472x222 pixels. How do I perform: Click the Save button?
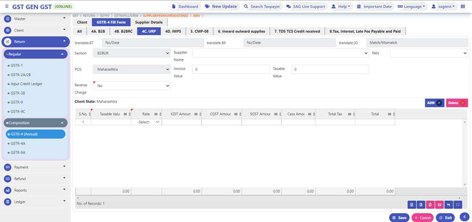click(x=399, y=218)
